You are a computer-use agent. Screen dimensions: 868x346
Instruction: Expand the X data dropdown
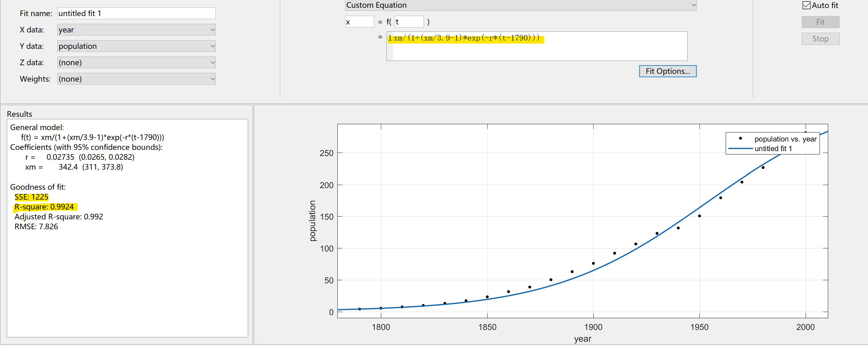(136, 30)
